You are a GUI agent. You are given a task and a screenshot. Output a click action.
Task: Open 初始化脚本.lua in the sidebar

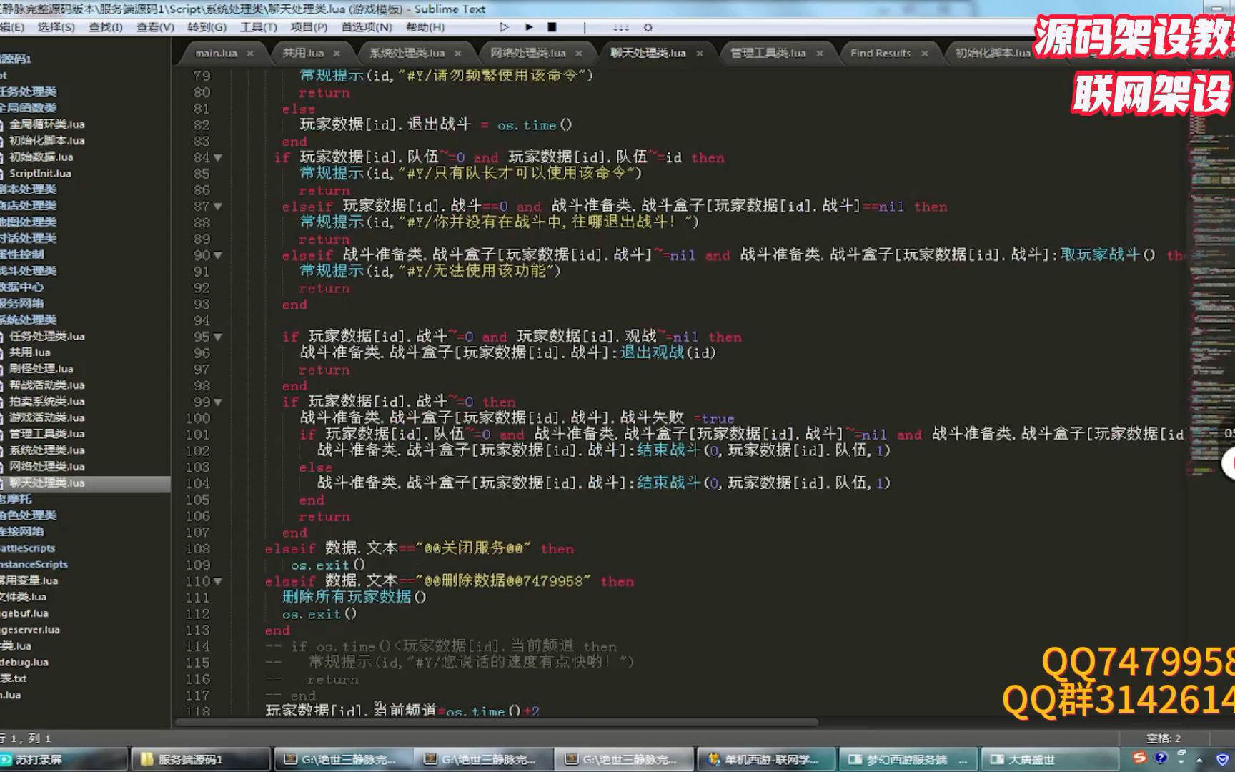pyautogui.click(x=46, y=141)
